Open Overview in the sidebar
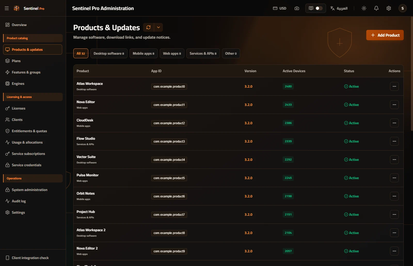The height and width of the screenshot is (266, 413). (33, 25)
